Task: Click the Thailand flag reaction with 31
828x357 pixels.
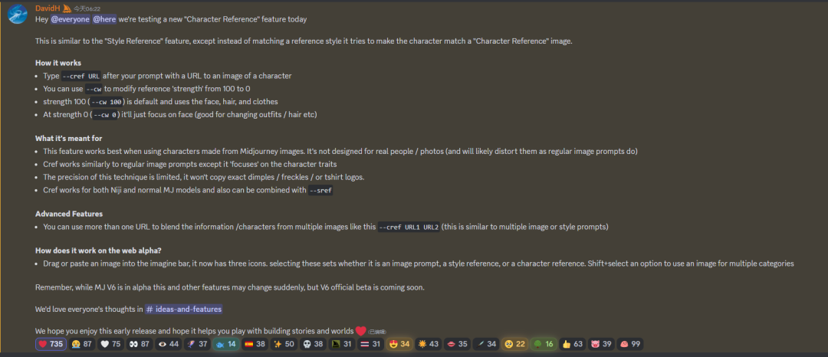Action: pos(370,344)
